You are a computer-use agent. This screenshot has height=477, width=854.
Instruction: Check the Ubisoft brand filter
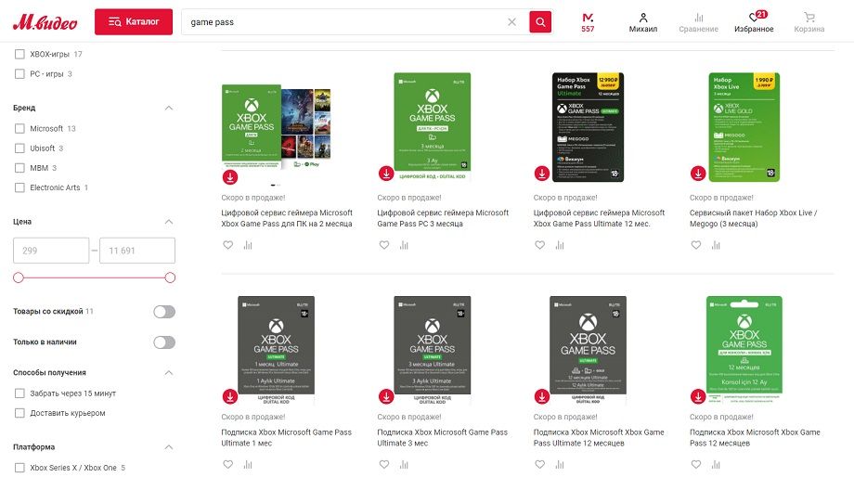click(19, 148)
